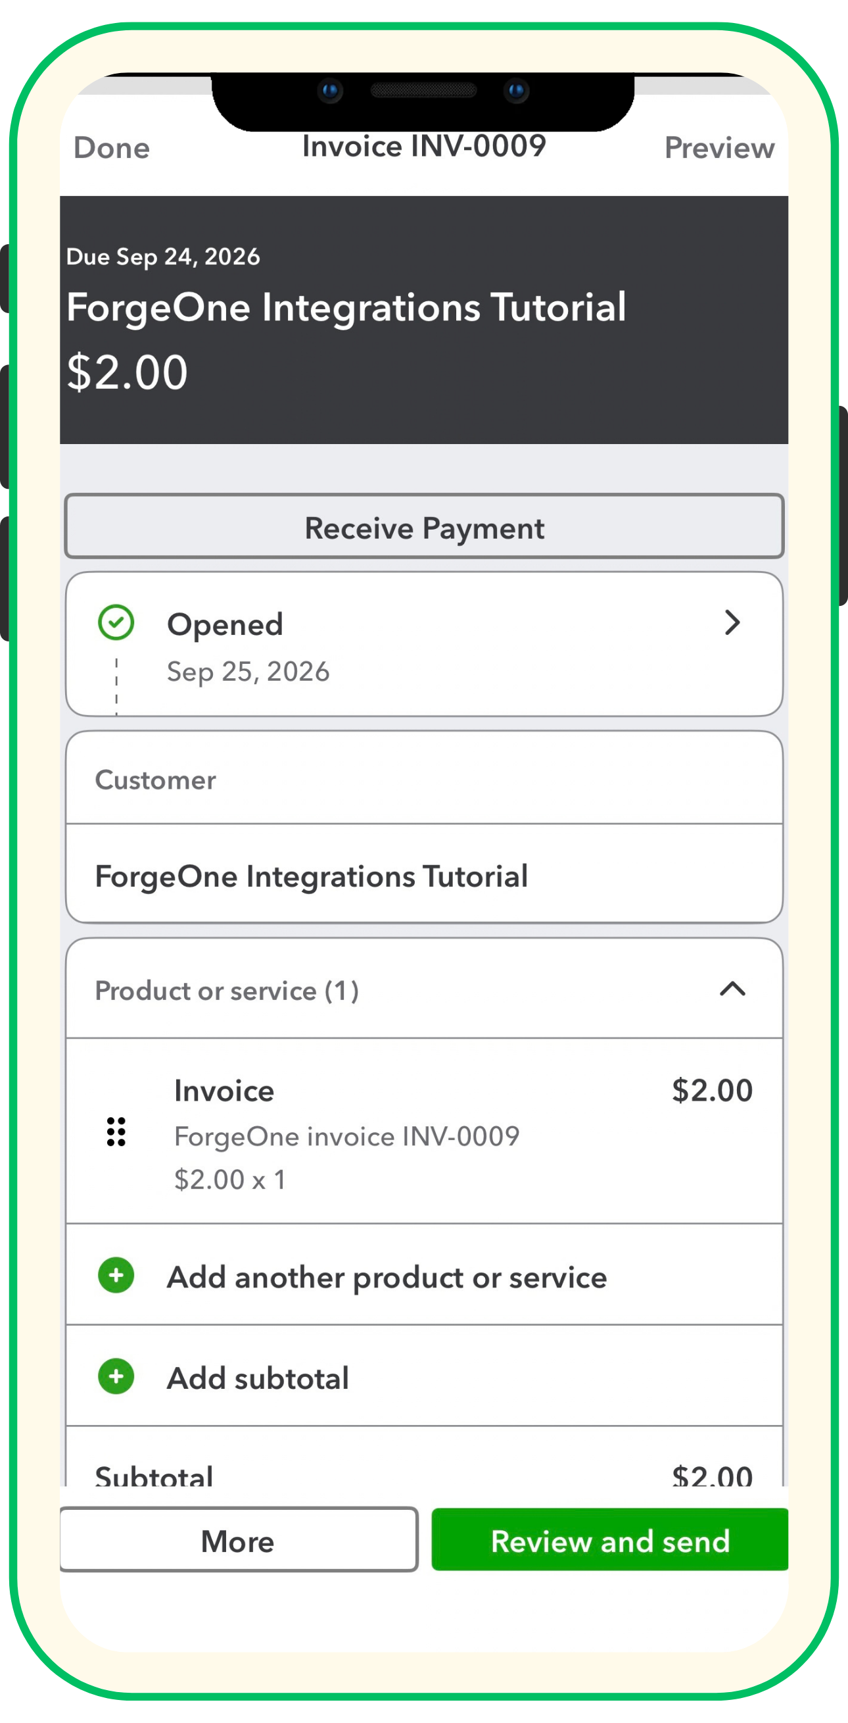This screenshot has height=1723, width=848.
Task: Tap Review and send
Action: (x=610, y=1539)
